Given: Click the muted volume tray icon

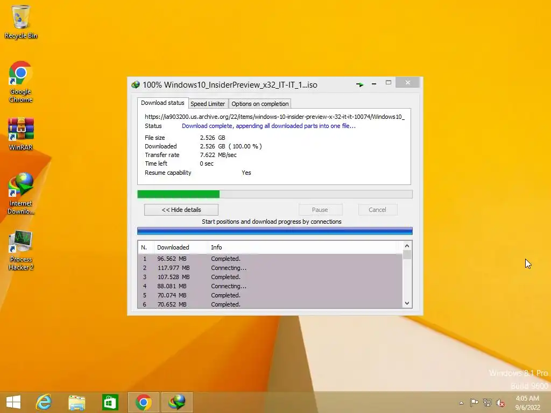Looking at the screenshot, I should 500,403.
